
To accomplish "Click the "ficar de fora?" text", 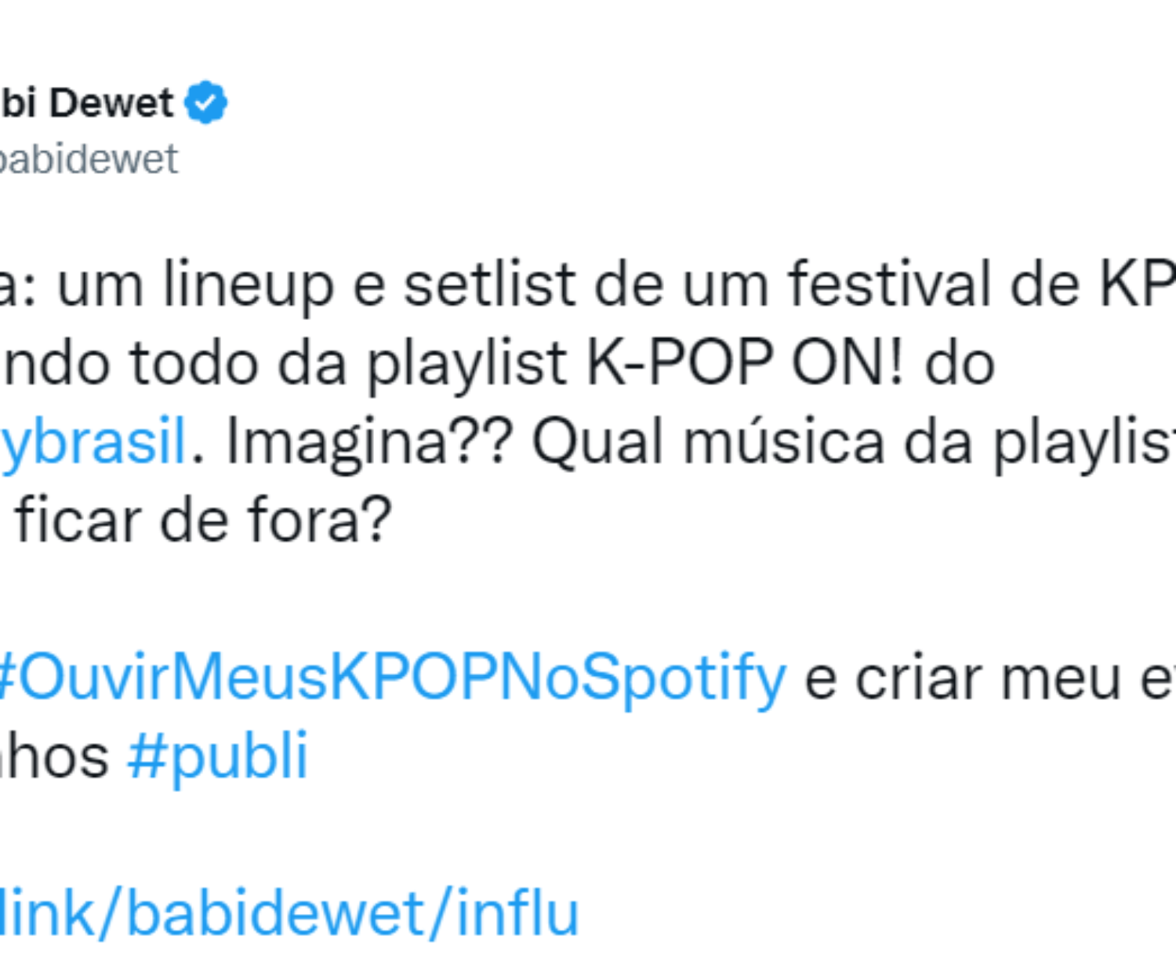I will [x=202, y=521].
